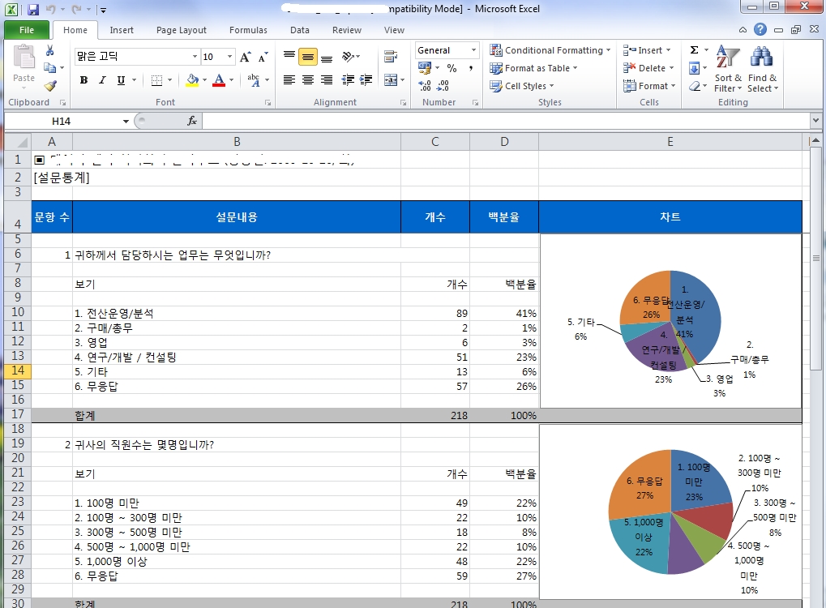Click the Select All corner button
This screenshot has width=826, height=608.
click(x=17, y=142)
